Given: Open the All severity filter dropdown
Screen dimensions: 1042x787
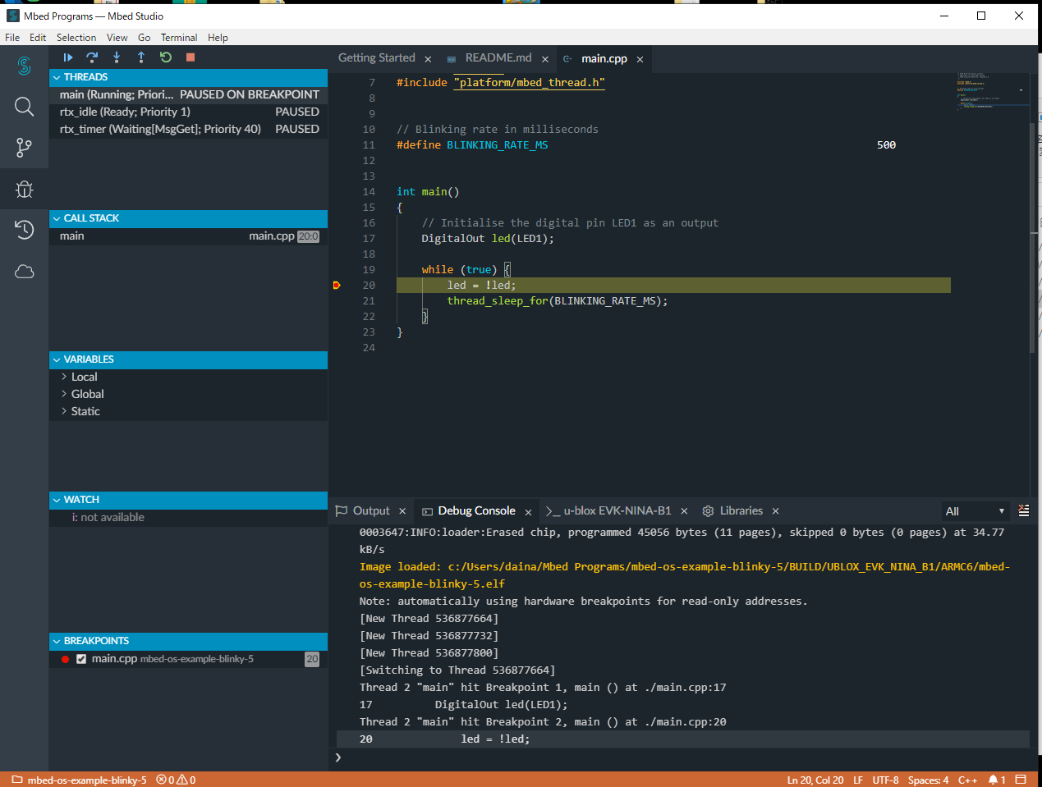Looking at the screenshot, I should tap(975, 511).
